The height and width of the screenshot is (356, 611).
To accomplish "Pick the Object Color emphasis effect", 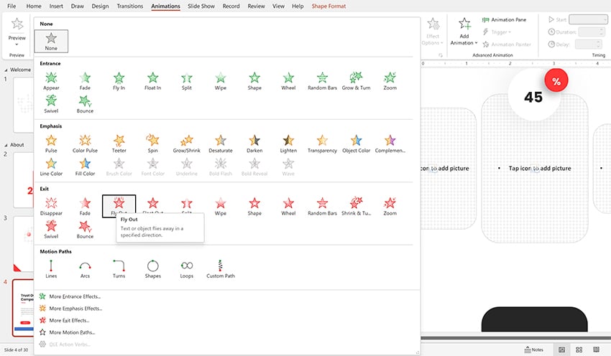I will 355,143.
